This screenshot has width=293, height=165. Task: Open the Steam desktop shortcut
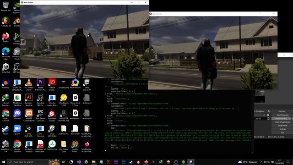point(5,130)
